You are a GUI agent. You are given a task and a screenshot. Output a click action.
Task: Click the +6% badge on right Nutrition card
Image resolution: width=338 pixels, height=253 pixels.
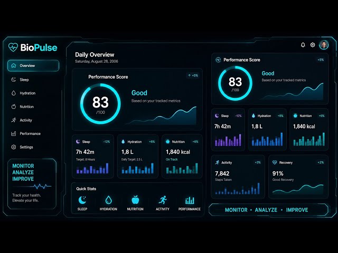(x=322, y=116)
